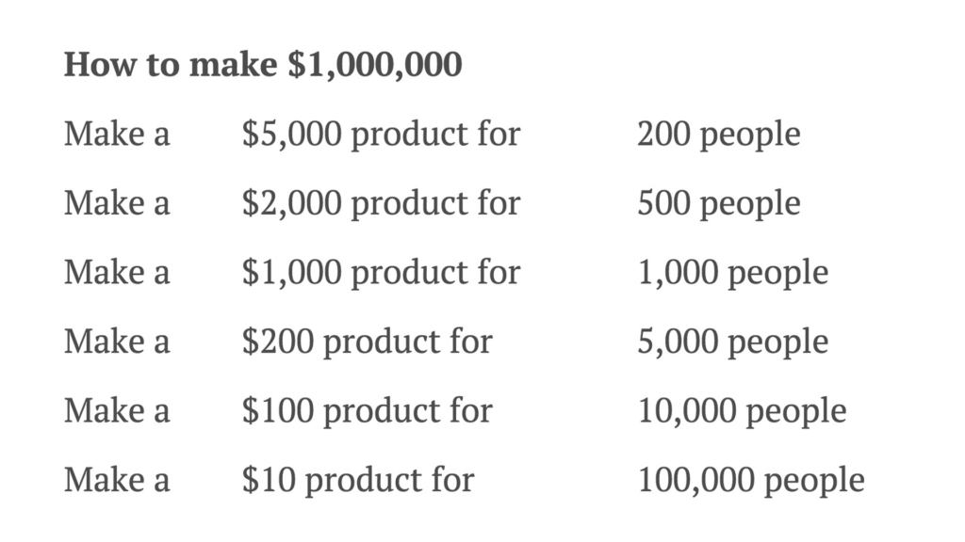965x542 pixels.
Task: Click 'Make a' in the $100 row
Action: (117, 410)
